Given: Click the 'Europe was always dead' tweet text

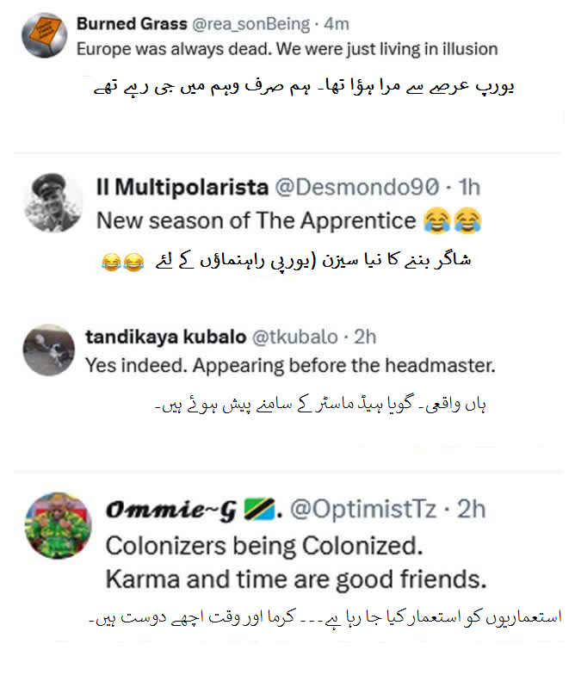Looking at the screenshot, I should (287, 49).
